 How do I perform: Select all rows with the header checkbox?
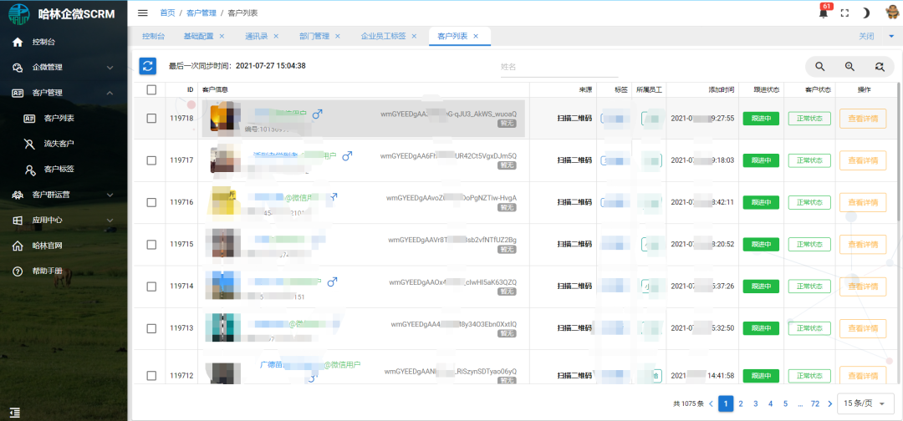(151, 89)
